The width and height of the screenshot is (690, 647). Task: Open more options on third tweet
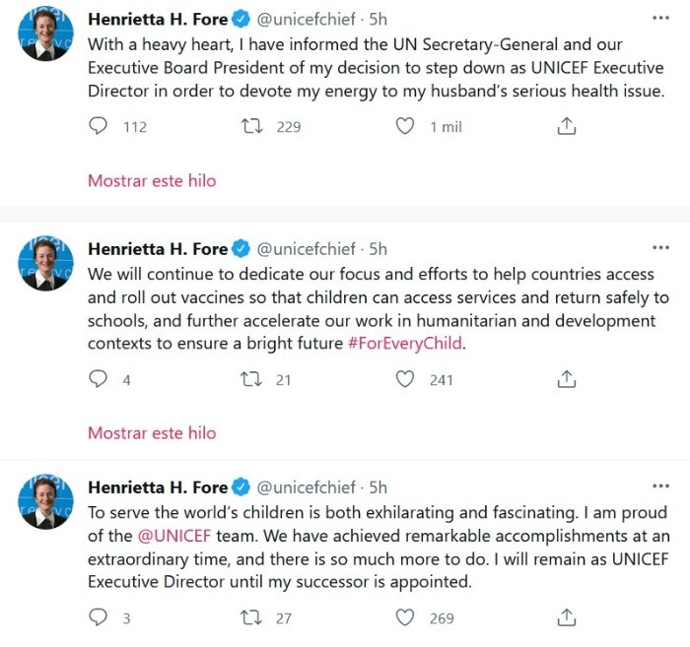[660, 486]
